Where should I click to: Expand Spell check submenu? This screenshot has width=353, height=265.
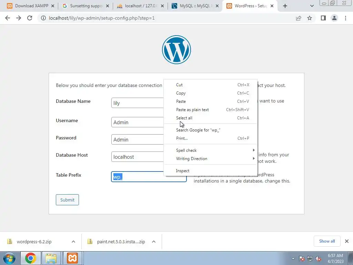(210, 150)
